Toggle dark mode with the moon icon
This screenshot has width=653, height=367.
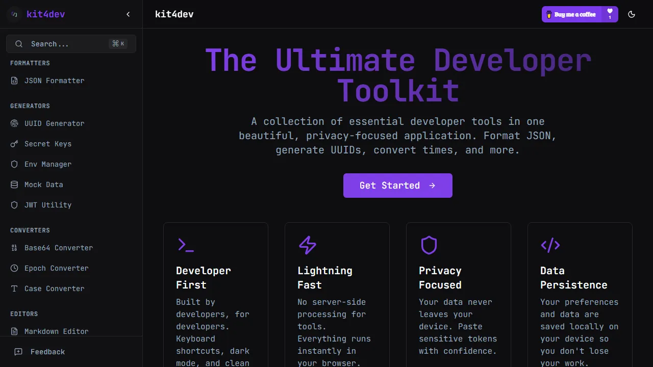(x=632, y=14)
